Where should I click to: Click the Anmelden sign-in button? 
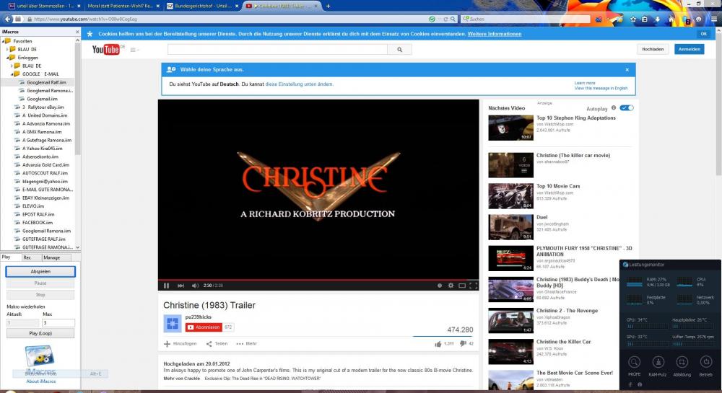point(690,49)
